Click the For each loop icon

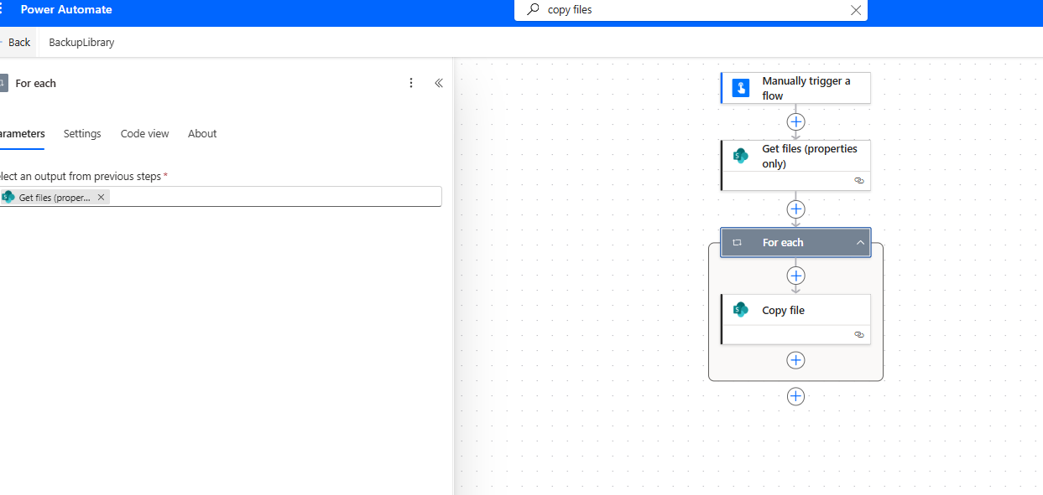[737, 243]
